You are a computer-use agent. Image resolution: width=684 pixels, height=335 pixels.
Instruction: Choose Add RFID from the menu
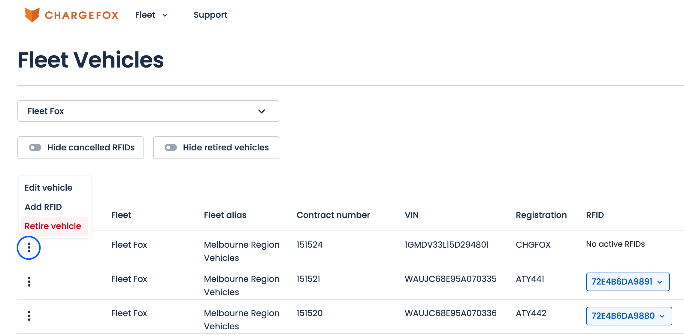[43, 207]
